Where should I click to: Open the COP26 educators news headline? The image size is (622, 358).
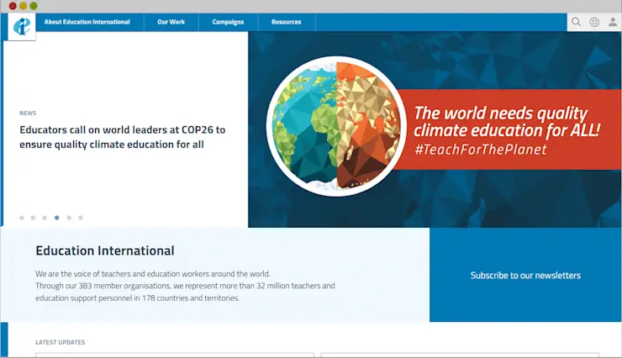pyautogui.click(x=122, y=137)
